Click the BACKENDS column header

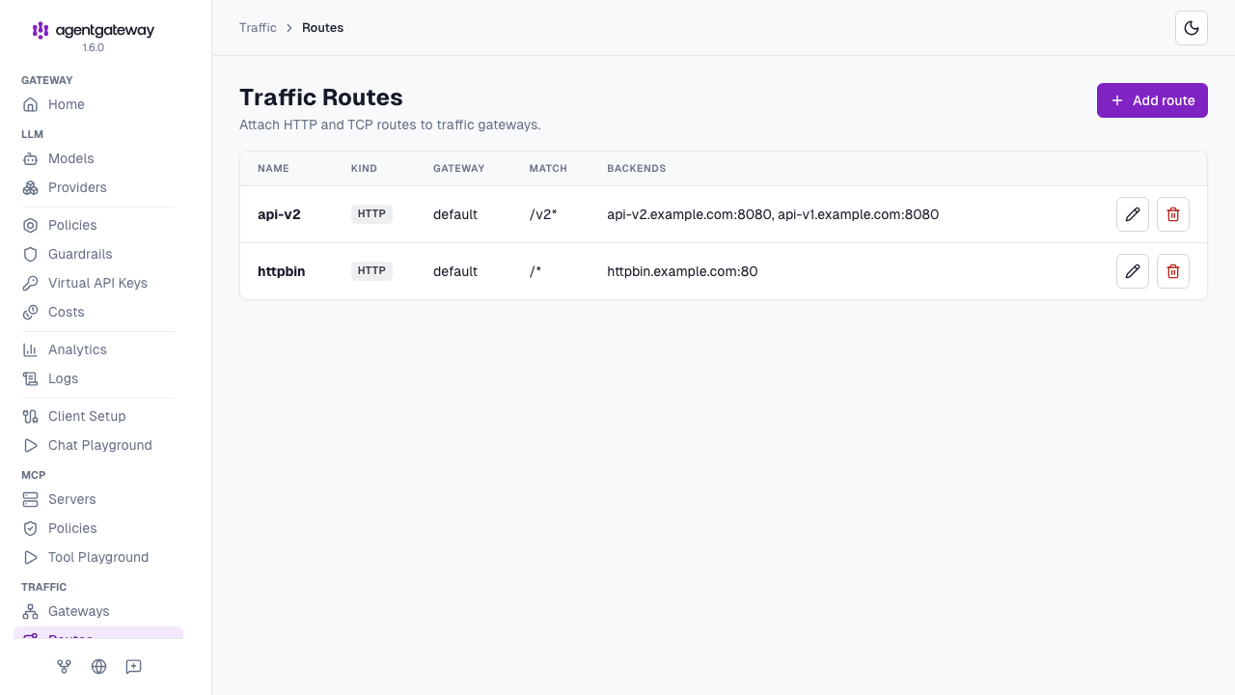[636, 168]
